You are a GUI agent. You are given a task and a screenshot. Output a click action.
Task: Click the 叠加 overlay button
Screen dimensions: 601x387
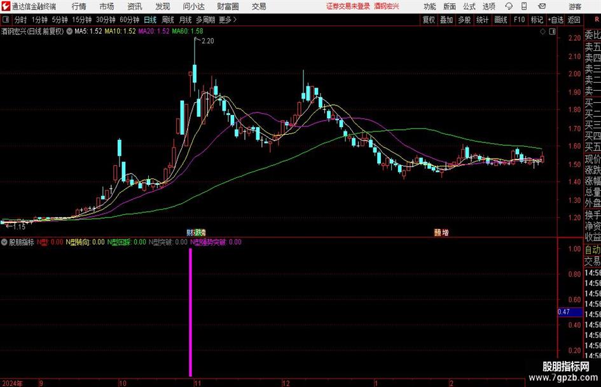pos(446,20)
